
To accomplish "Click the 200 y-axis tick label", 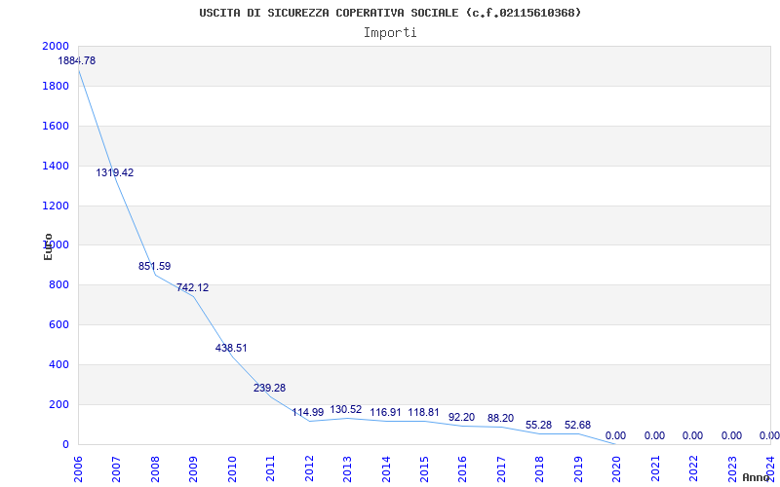I will click(x=58, y=404).
